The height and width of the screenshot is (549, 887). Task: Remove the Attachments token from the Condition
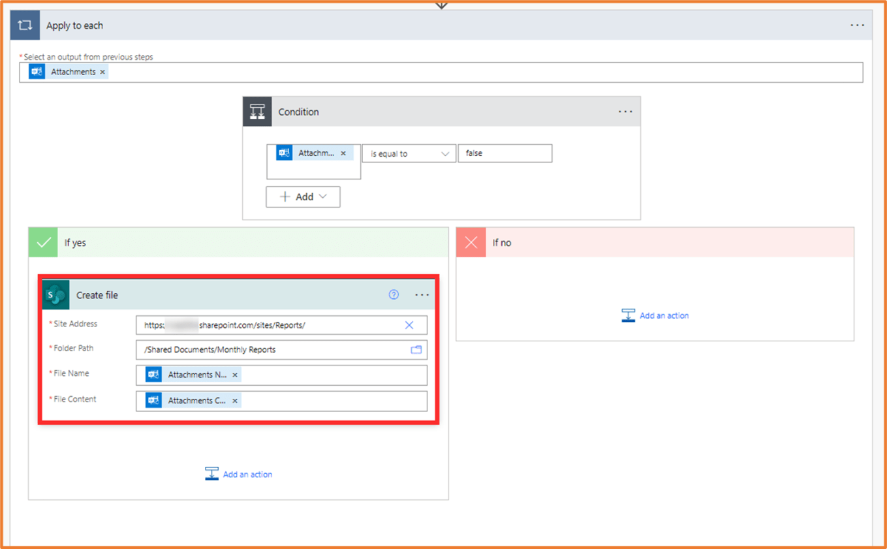343,153
